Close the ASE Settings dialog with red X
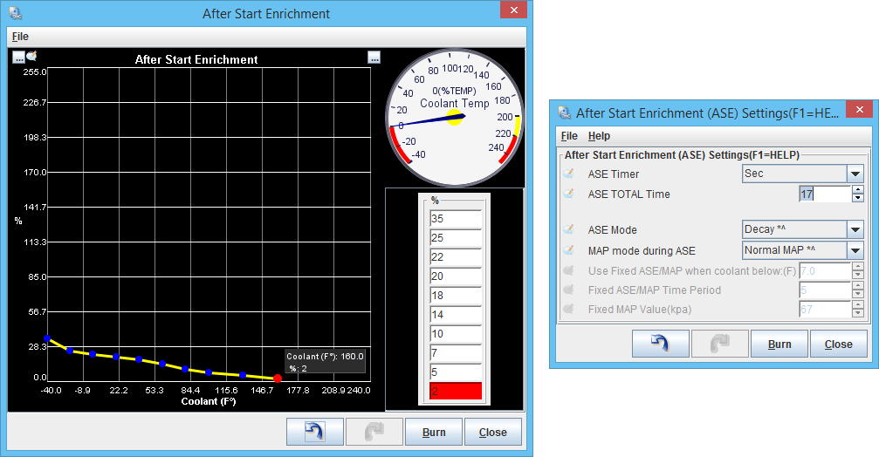The width and height of the screenshot is (879, 457). pos(859,109)
